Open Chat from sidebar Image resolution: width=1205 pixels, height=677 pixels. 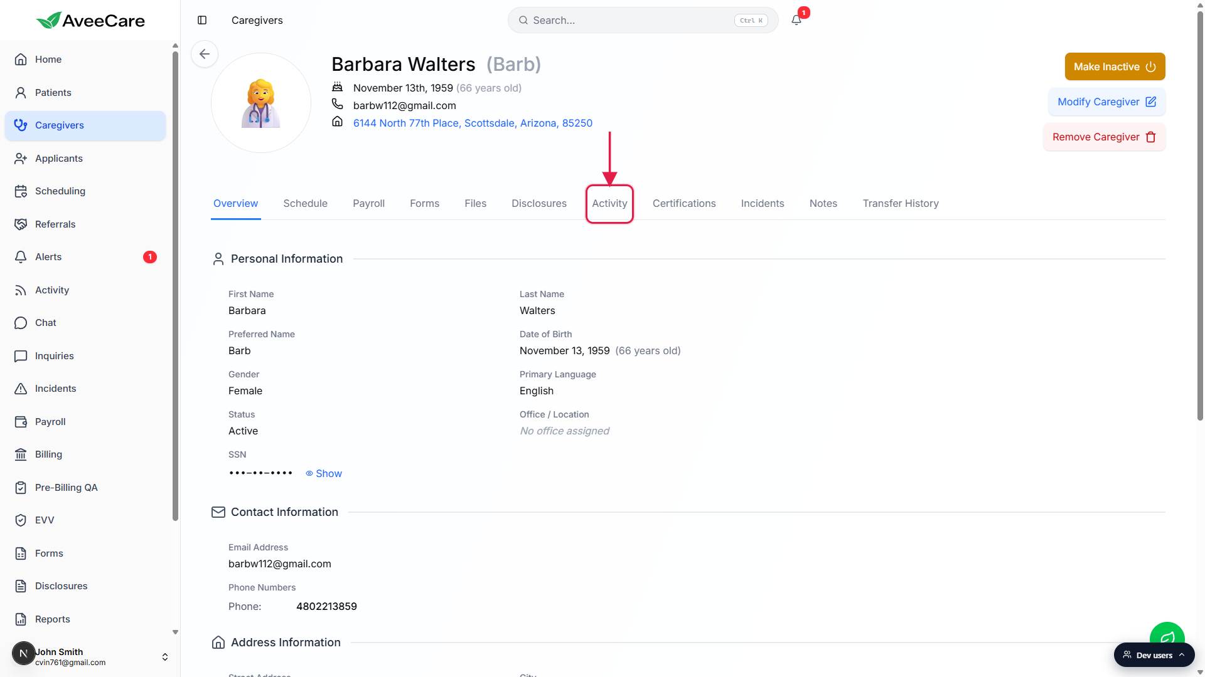coord(85,323)
